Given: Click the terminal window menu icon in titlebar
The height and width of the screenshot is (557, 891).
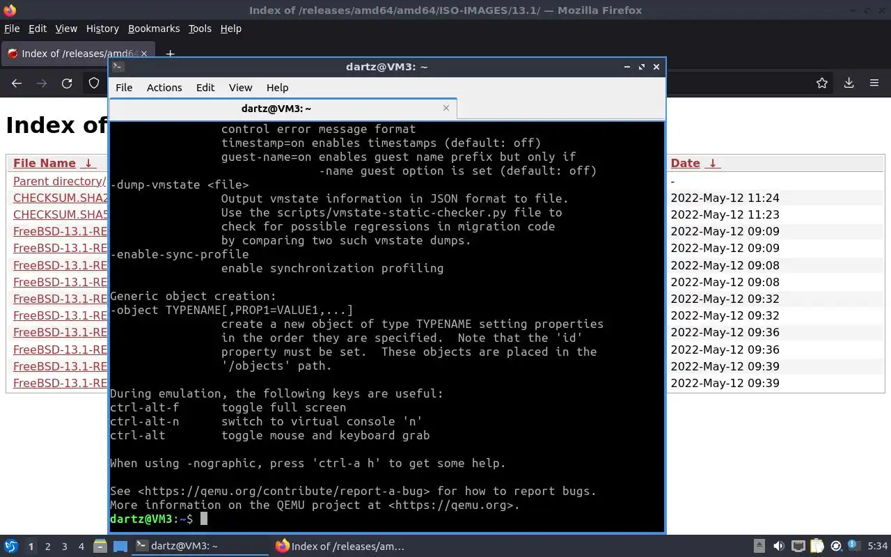Looking at the screenshot, I should (118, 67).
